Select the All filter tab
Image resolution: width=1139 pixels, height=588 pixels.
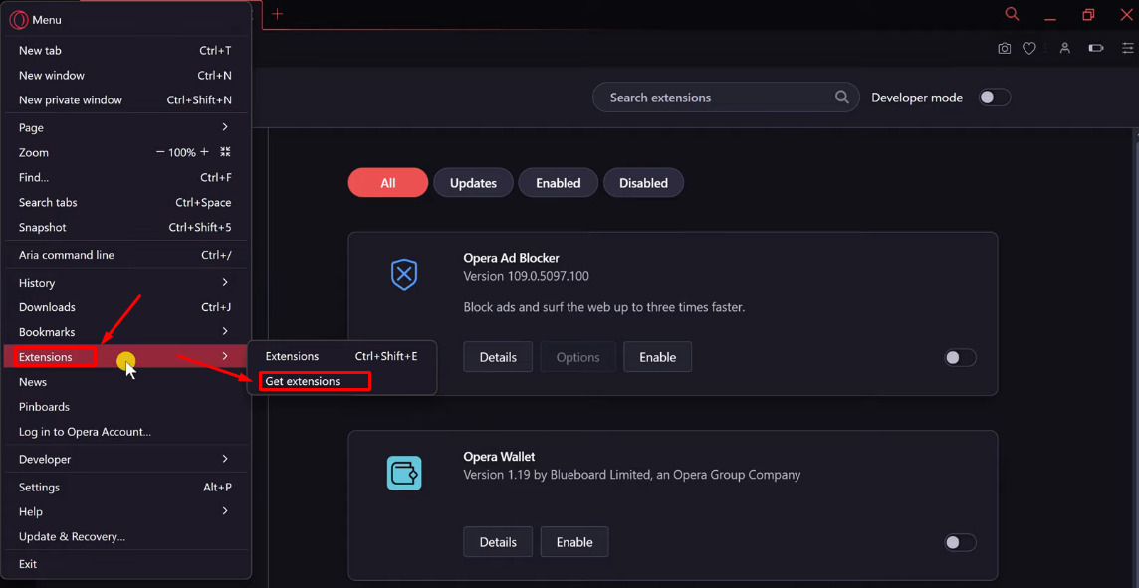click(388, 183)
